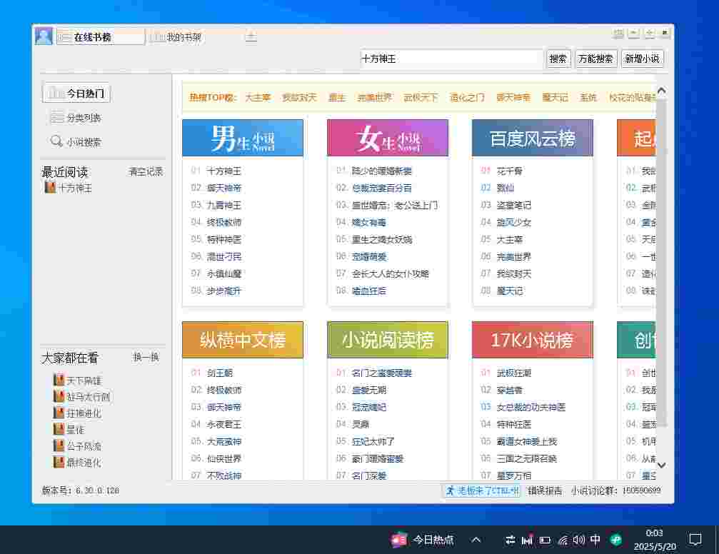Click the book icon beside 驻马太行侧
This screenshot has height=554, width=719.
[x=59, y=397]
